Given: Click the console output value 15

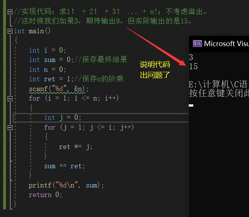Looking at the screenshot, I should coord(193,67).
